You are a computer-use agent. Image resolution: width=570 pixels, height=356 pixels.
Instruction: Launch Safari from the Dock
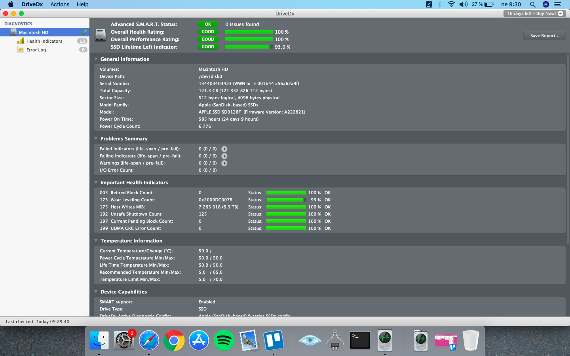coord(149,340)
